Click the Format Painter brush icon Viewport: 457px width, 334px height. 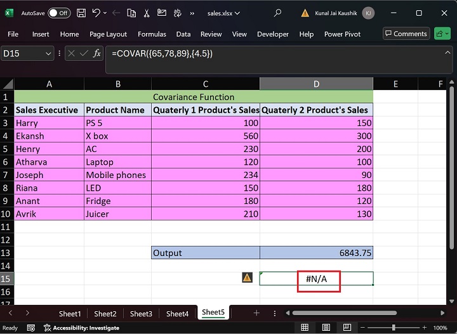tap(162, 13)
